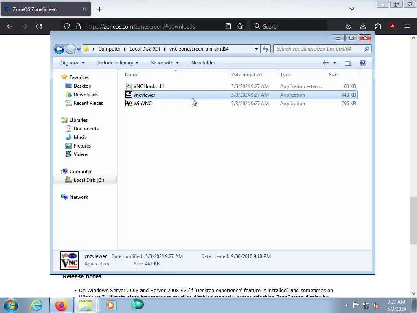The height and width of the screenshot is (313, 417).
Task: Select the VNCHooks.dll file icon
Action: pos(129,86)
